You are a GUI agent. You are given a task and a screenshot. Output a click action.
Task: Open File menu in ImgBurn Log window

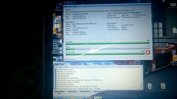pos(56,67)
